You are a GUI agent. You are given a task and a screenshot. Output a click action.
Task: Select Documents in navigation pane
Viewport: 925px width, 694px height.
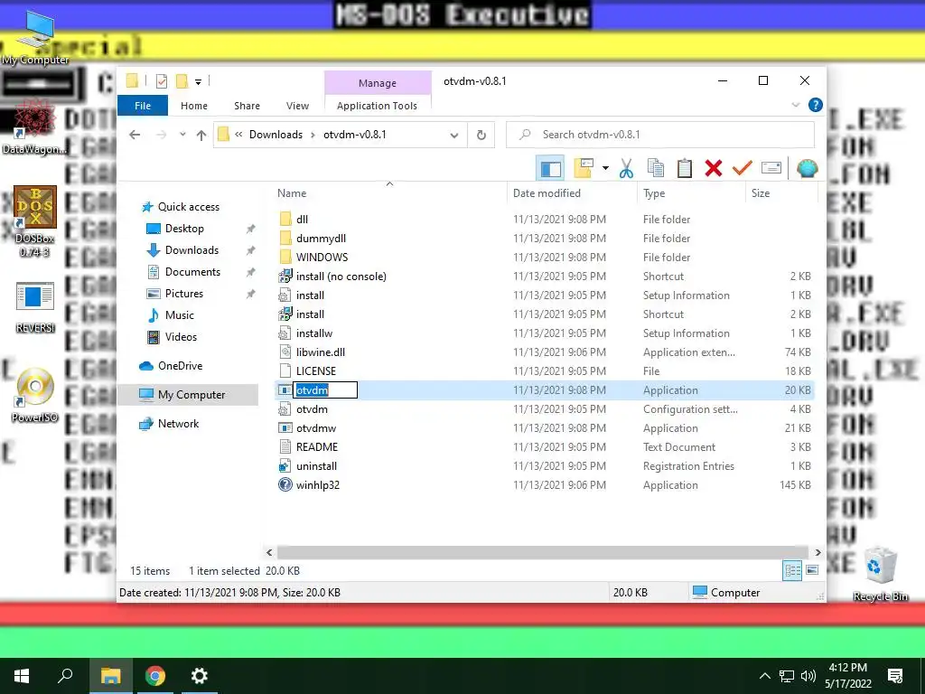point(192,272)
